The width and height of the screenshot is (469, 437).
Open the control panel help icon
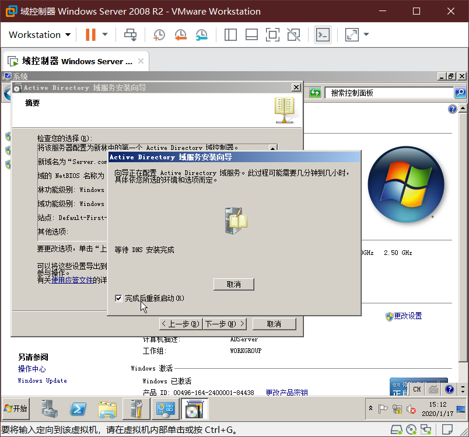[x=452, y=109]
